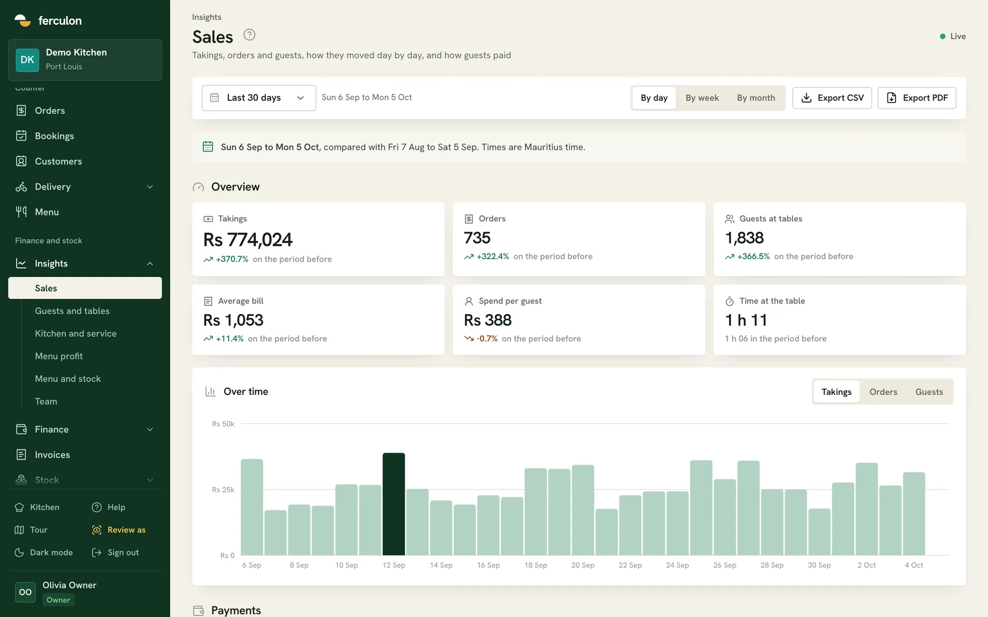Click the ferculon logo icon
Image resolution: width=988 pixels, height=617 pixels.
pos(23,20)
